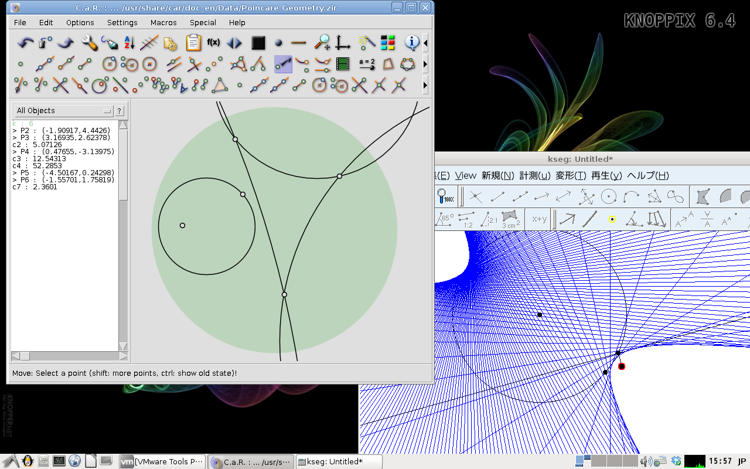The height and width of the screenshot is (469, 750).
Task: Click kseg angle measure 65° icon
Action: tap(445, 220)
